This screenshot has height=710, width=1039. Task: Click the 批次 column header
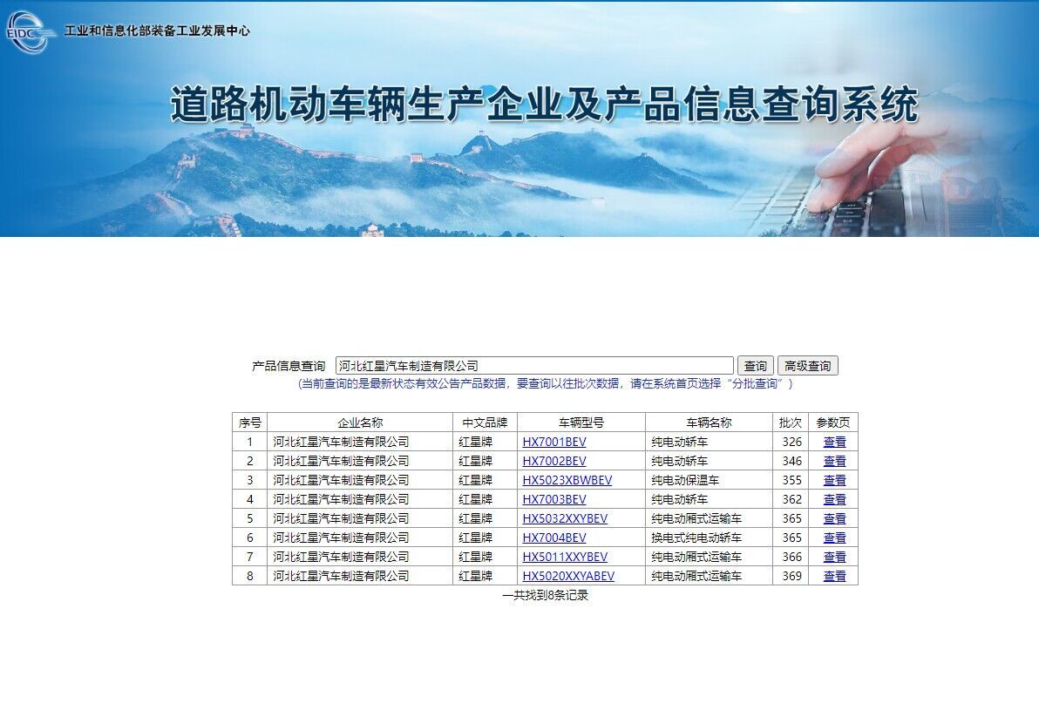(x=790, y=423)
